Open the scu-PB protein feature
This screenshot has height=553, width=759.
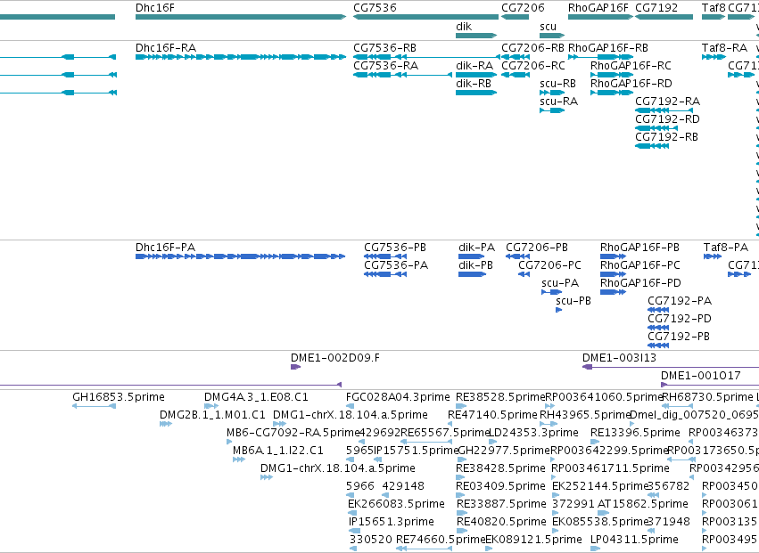pos(559,310)
